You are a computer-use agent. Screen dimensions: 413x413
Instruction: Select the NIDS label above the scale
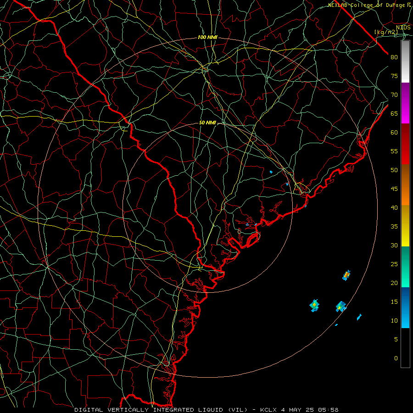[x=403, y=28]
